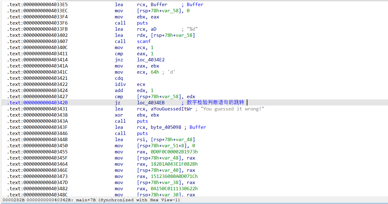Select constant 151236080A0D071Ch
388x204 pixels.
click(174, 176)
